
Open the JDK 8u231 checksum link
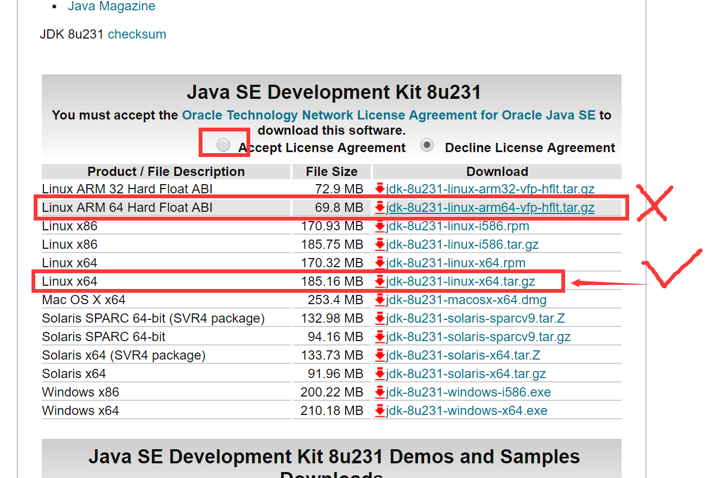click(x=137, y=34)
